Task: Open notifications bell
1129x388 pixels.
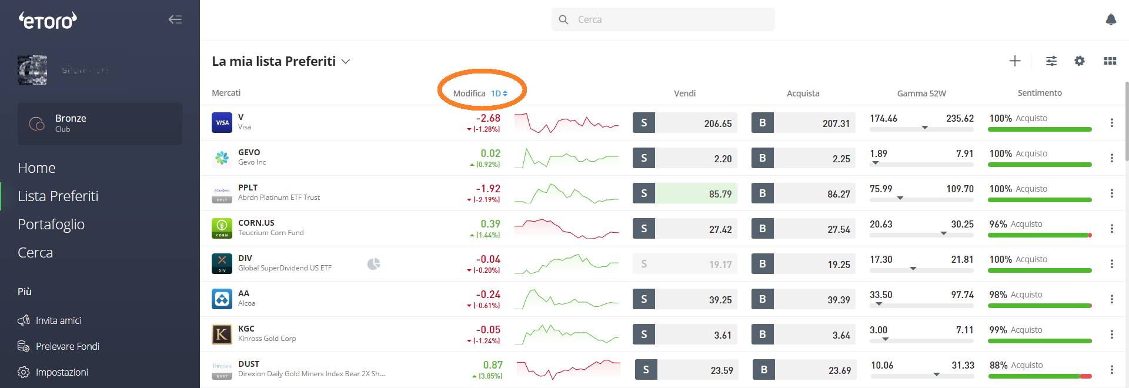Action: (x=1111, y=19)
